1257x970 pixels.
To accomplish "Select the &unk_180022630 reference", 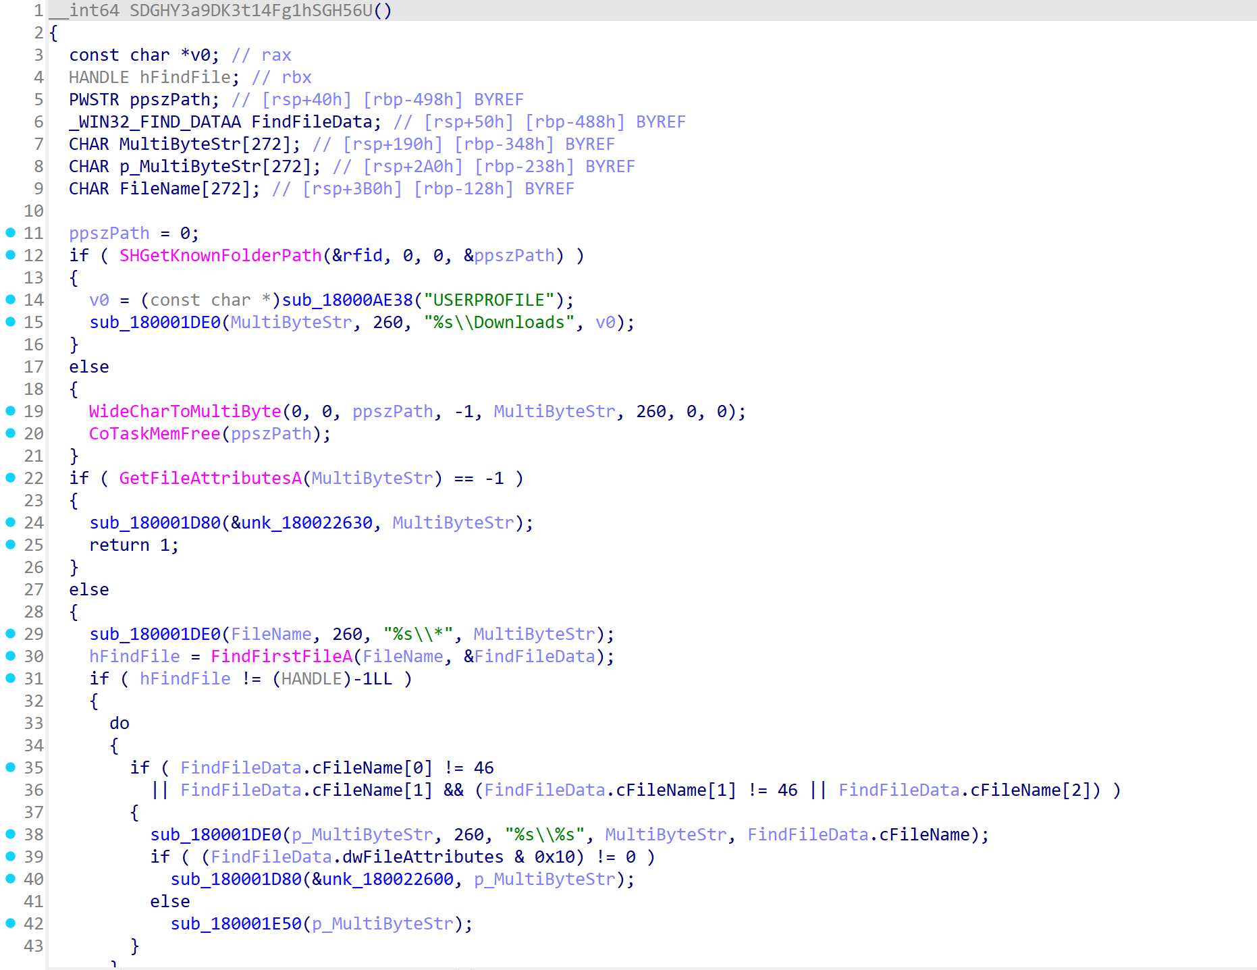I will tap(302, 523).
